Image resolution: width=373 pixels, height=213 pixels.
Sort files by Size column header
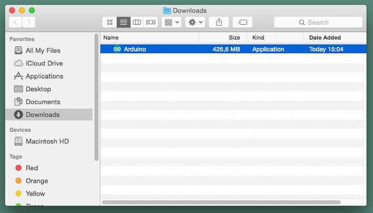[222, 37]
